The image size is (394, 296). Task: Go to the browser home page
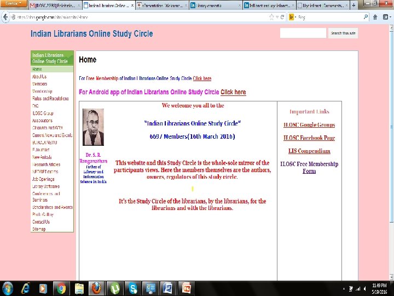[x=375, y=17]
